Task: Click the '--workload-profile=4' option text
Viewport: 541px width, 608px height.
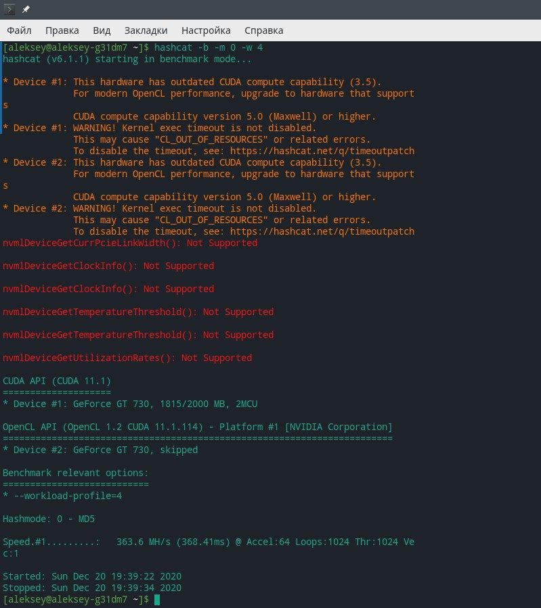Action: (68, 496)
